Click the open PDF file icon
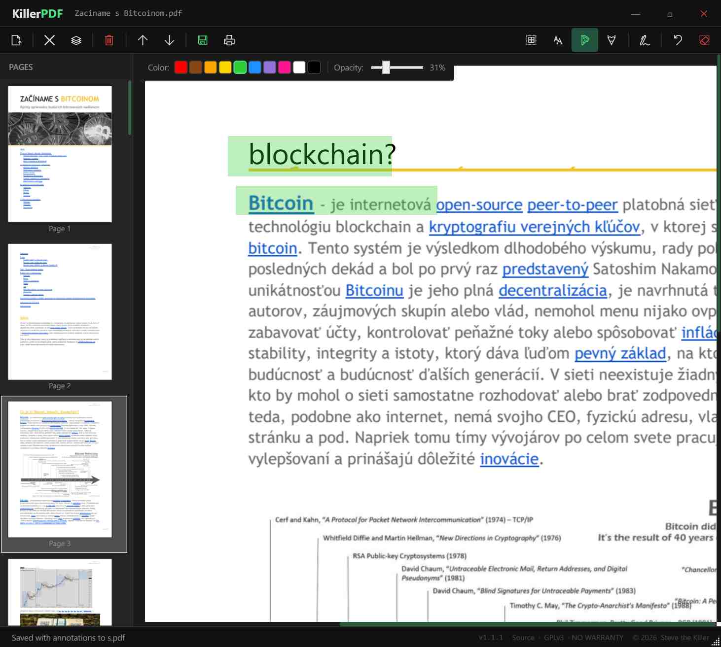 [16, 40]
